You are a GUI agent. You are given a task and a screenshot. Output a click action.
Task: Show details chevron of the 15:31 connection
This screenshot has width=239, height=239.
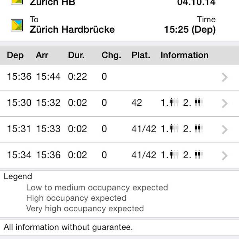pyautogui.click(x=225, y=129)
